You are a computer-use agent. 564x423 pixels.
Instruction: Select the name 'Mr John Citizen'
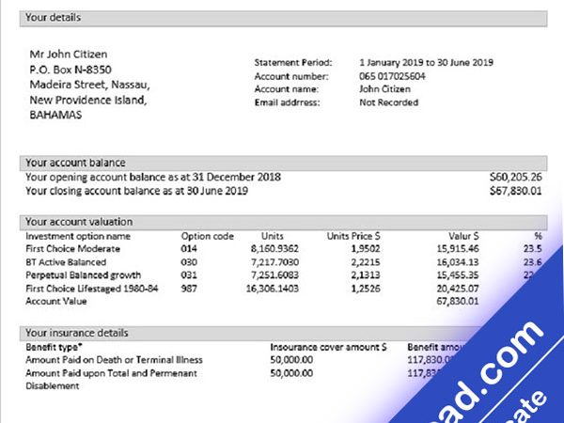69,55
